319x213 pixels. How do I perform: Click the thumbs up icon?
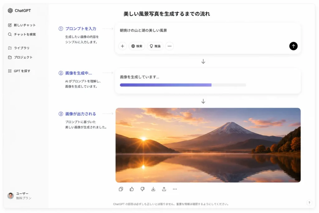[132, 189]
